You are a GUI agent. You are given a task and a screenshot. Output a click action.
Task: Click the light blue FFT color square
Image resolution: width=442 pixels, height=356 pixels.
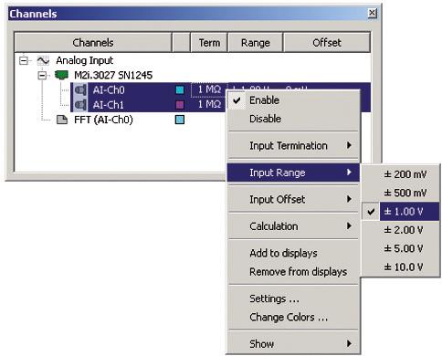[x=180, y=120]
